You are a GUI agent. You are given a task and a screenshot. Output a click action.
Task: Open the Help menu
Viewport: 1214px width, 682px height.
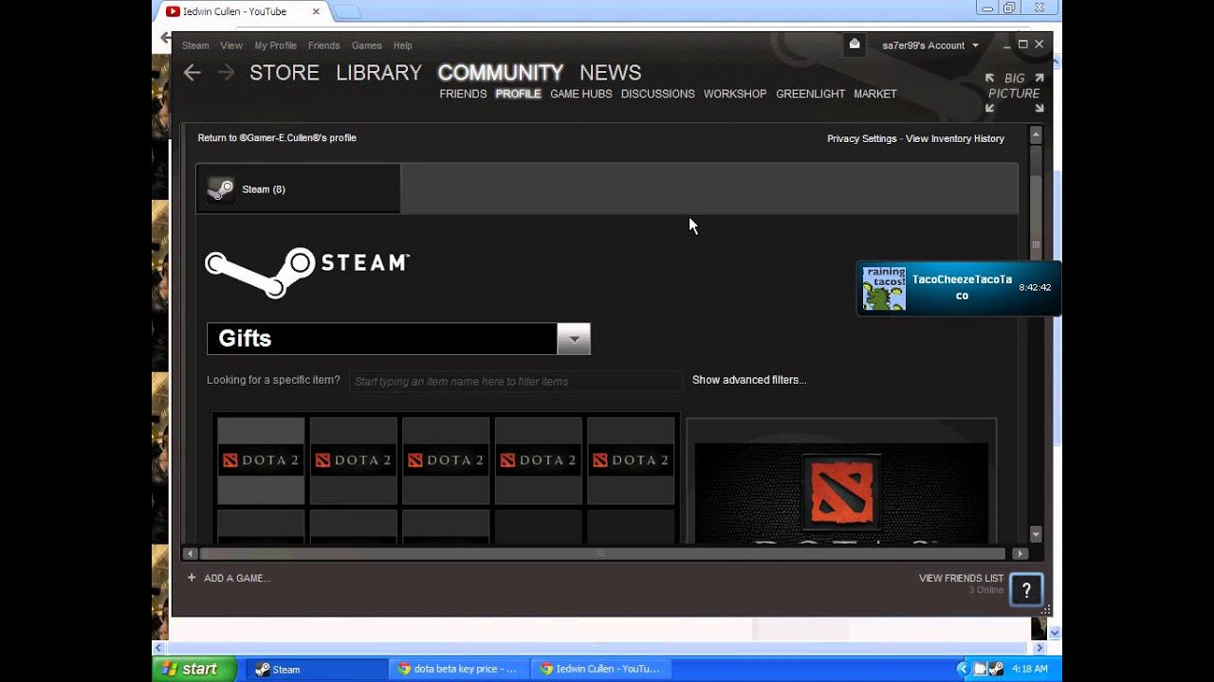(403, 45)
